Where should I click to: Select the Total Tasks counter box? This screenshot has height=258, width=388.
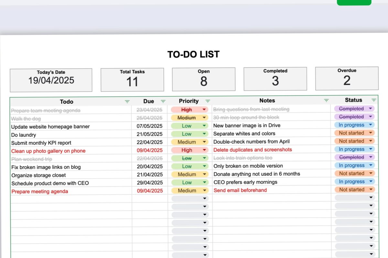pos(132,79)
